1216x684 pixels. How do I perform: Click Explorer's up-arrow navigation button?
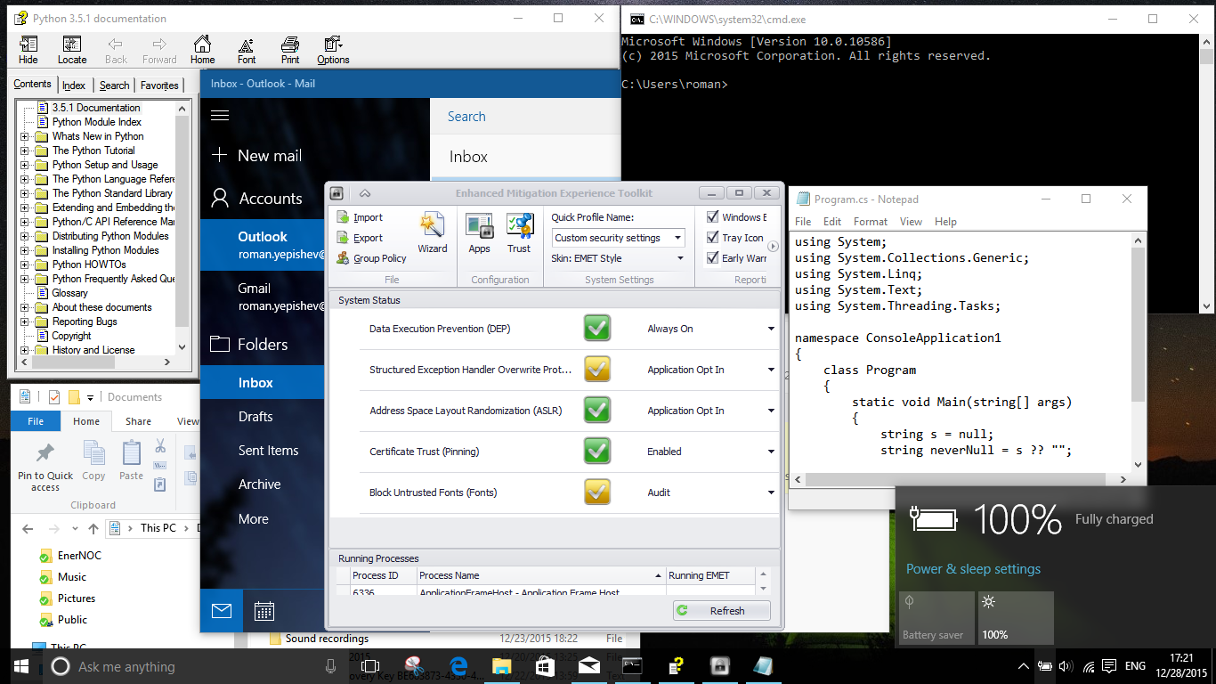click(x=93, y=528)
